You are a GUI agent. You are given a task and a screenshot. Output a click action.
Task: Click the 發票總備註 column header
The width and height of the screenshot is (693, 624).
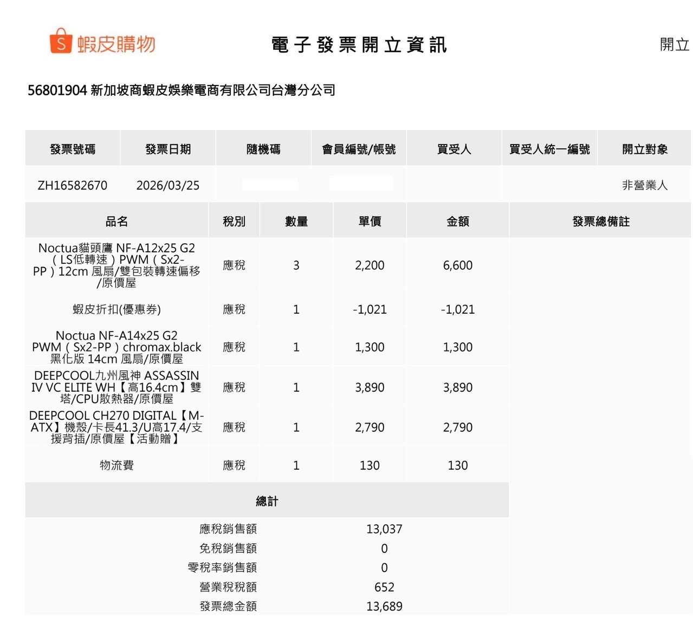601,221
